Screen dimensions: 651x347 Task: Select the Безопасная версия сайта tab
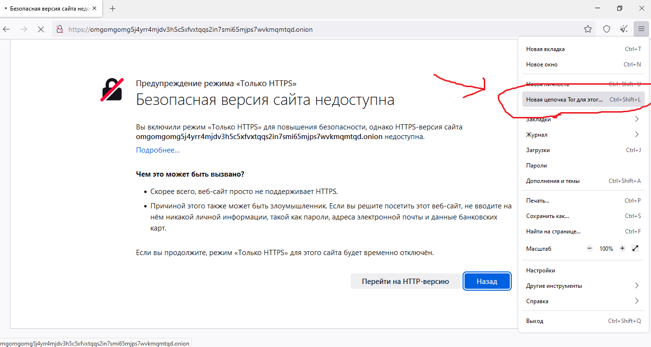click(x=50, y=9)
